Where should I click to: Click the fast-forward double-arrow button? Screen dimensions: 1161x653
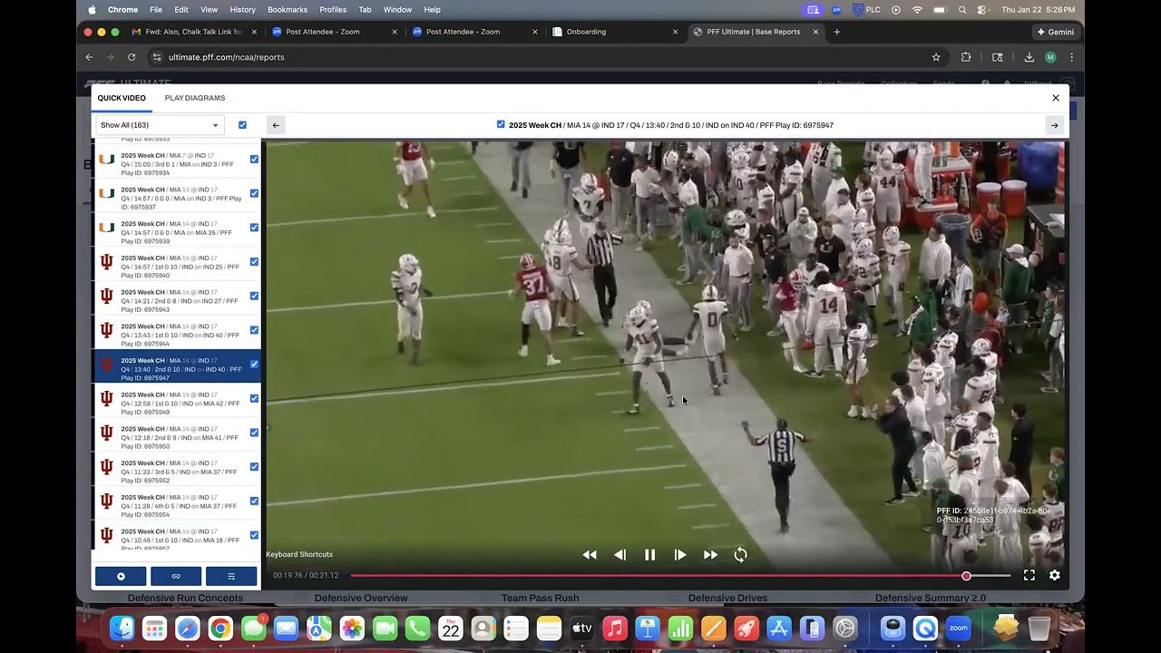pos(711,555)
